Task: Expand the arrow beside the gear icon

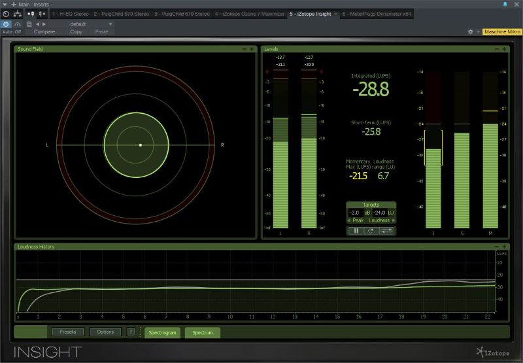Action: 478,31
